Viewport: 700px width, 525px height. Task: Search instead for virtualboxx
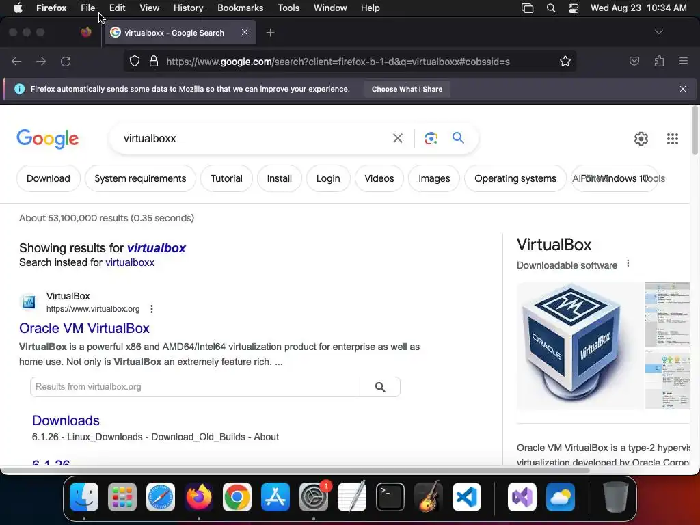point(130,262)
